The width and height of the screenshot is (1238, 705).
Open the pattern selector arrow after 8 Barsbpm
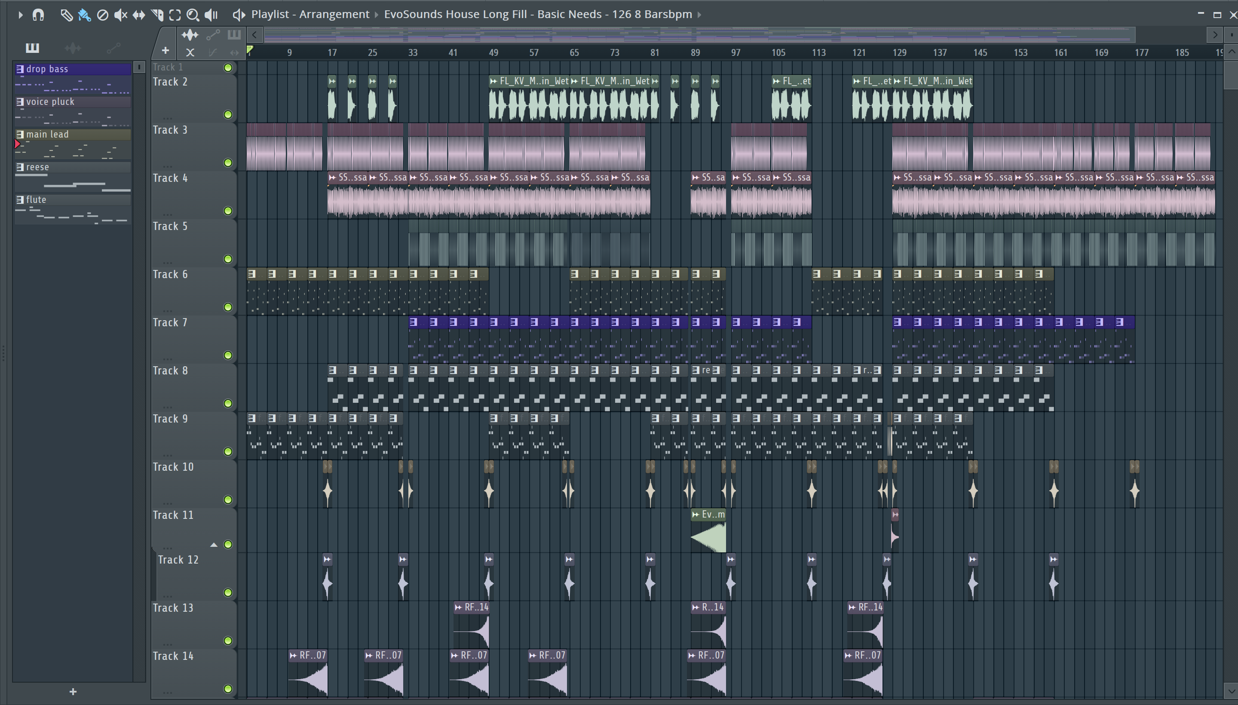pos(699,15)
